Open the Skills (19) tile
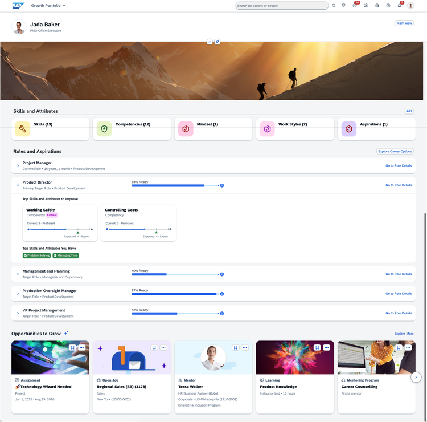This screenshot has width=427, height=422. pyautogui.click(x=50, y=129)
